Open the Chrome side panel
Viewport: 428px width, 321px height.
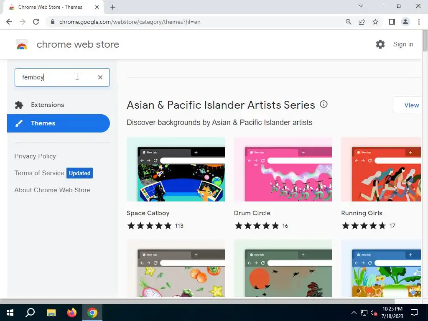[x=392, y=22]
